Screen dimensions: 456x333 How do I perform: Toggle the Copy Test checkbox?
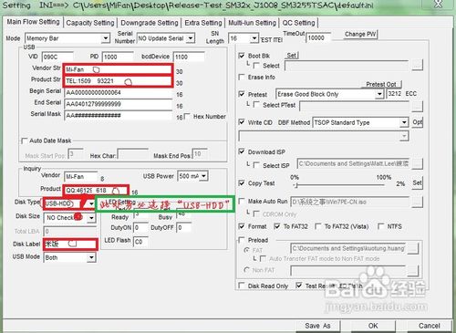pos(242,183)
